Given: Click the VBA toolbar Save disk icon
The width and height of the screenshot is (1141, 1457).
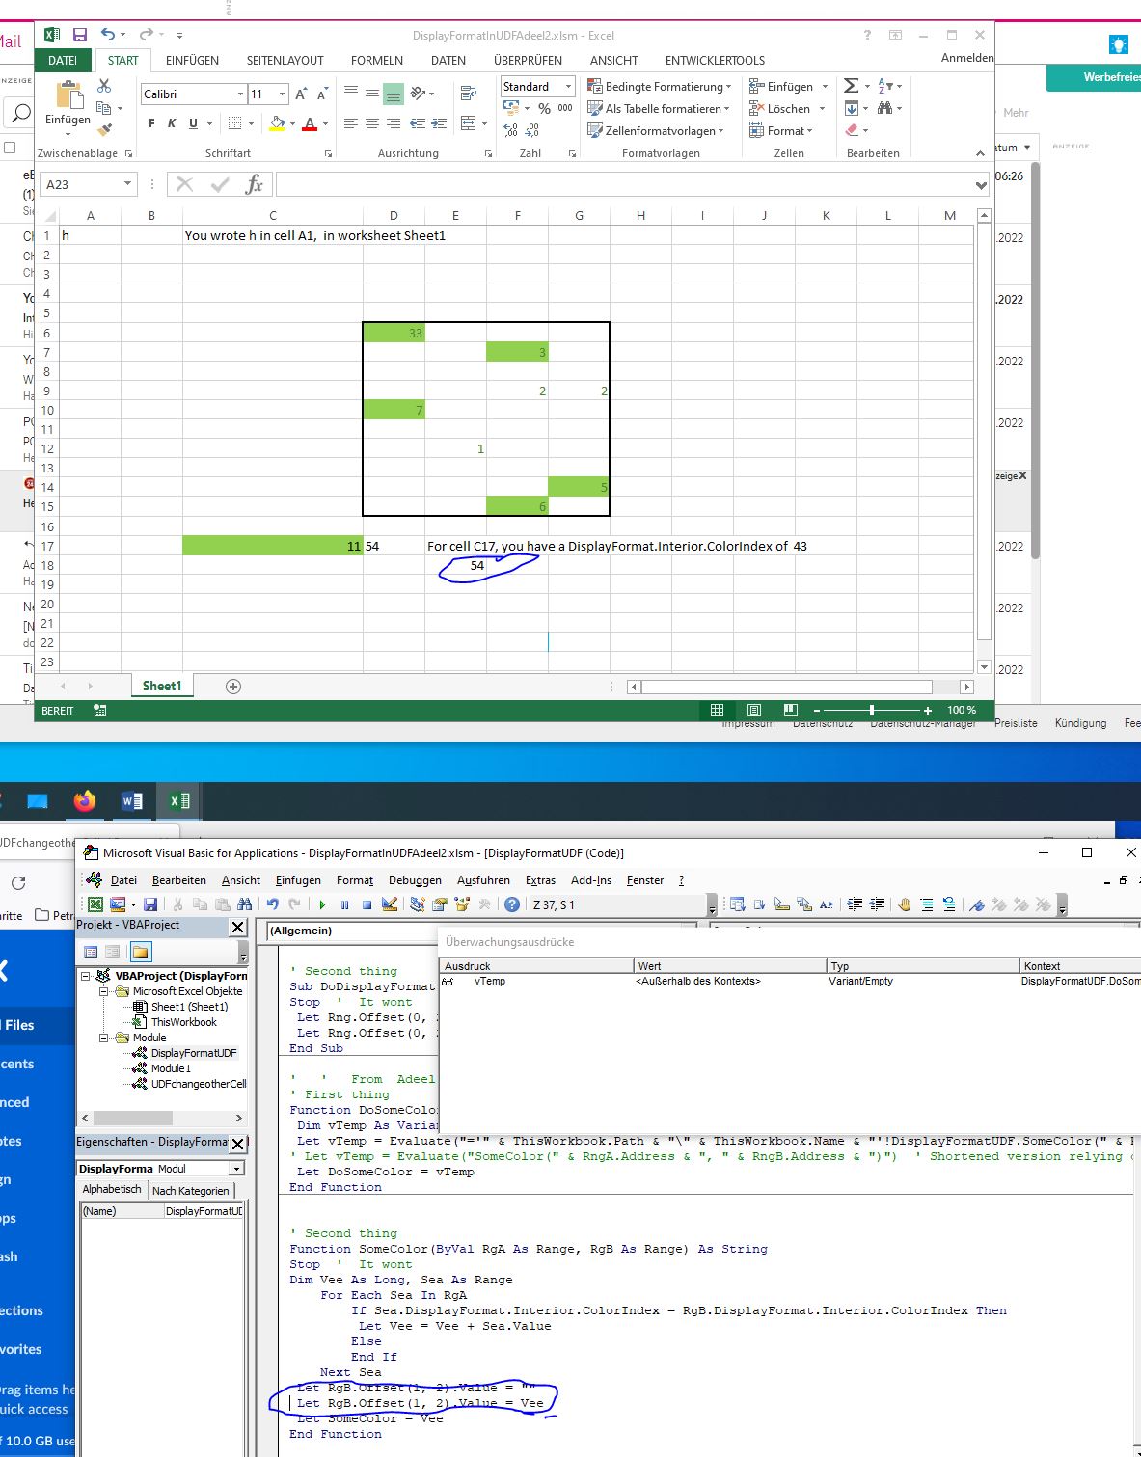Looking at the screenshot, I should pos(150,904).
